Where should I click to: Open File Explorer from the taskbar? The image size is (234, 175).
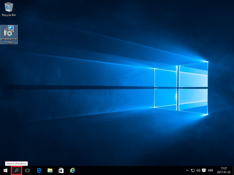(x=50, y=170)
